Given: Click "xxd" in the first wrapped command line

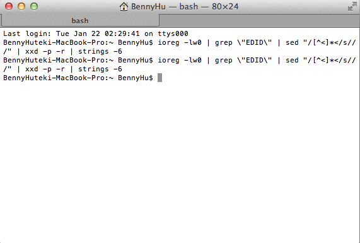Looking at the screenshot, I should click(x=32, y=51).
